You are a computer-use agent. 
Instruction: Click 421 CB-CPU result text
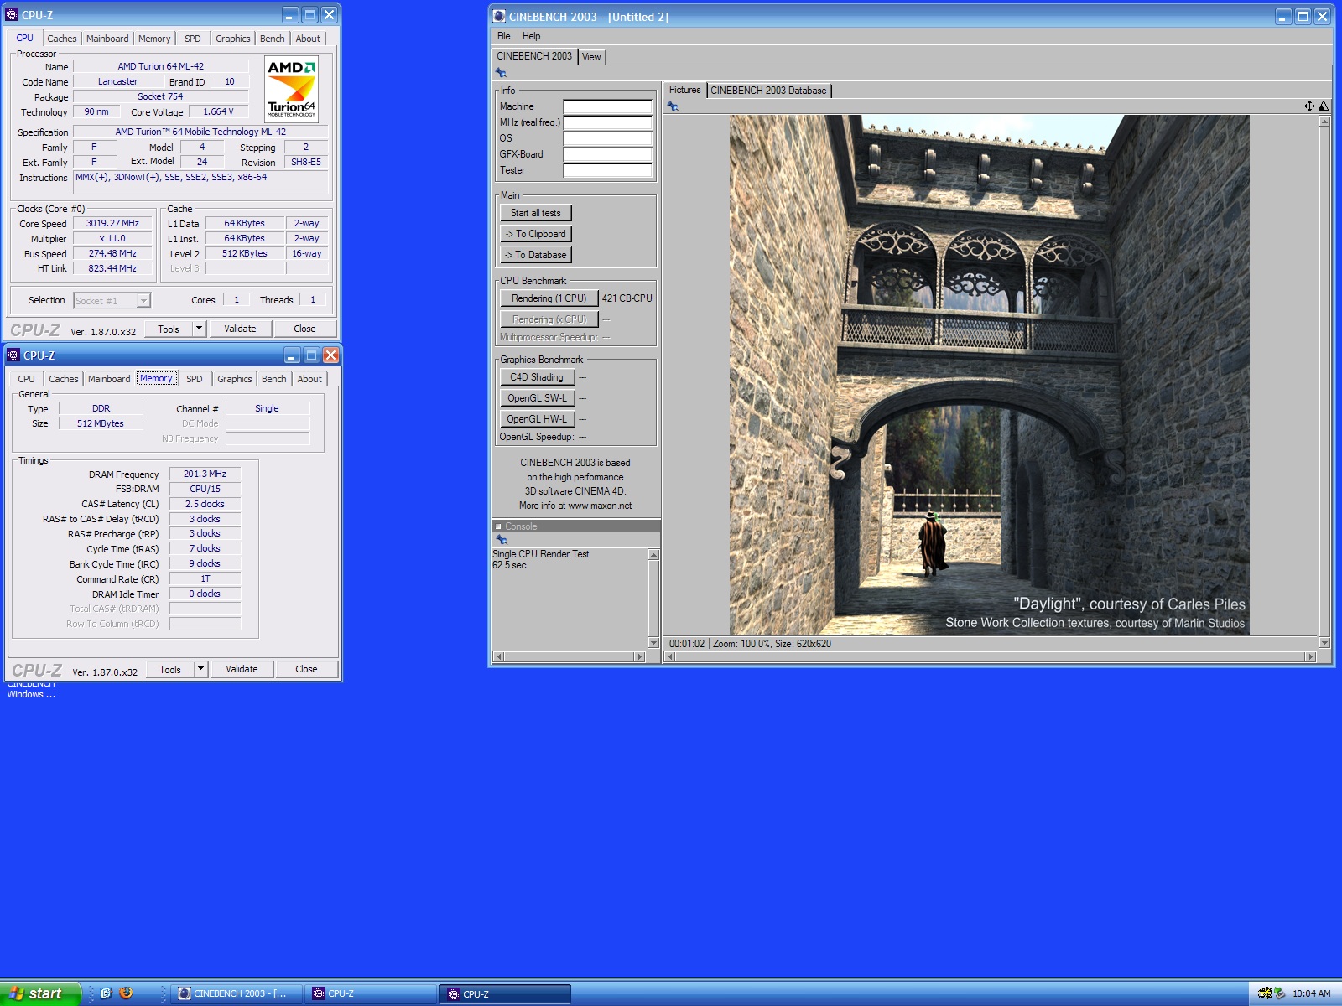click(x=627, y=298)
